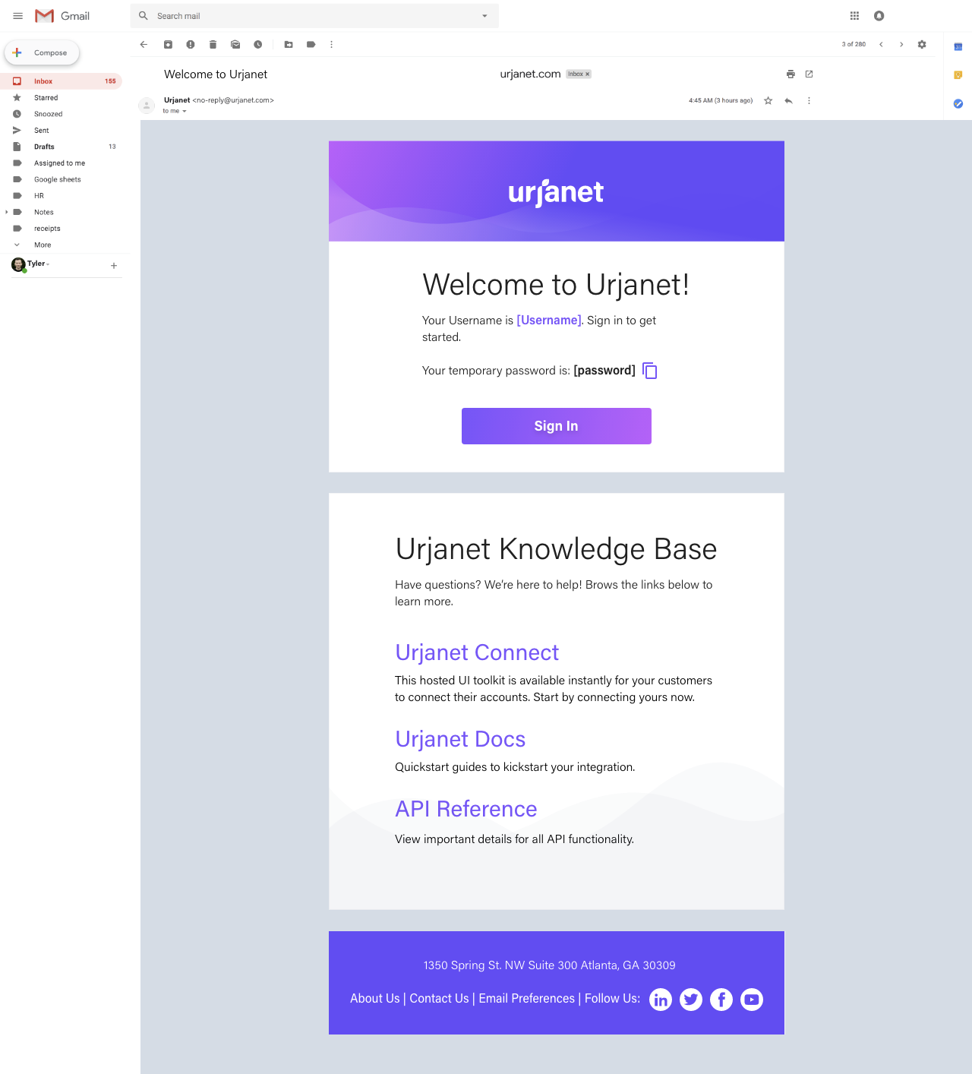Open Urjanet's LinkedIn page icon

pos(661,1000)
